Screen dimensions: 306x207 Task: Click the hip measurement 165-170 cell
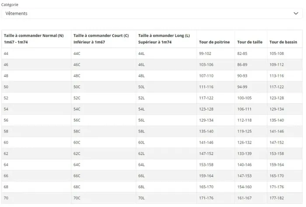click(x=277, y=176)
